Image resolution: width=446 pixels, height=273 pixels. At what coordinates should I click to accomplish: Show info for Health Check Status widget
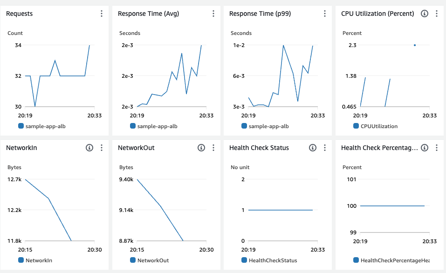pyautogui.click(x=313, y=148)
